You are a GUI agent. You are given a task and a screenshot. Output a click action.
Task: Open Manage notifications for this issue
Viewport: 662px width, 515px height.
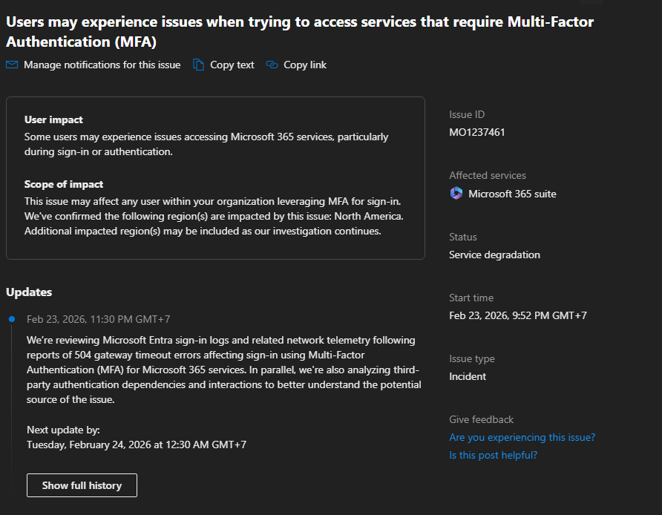[102, 65]
